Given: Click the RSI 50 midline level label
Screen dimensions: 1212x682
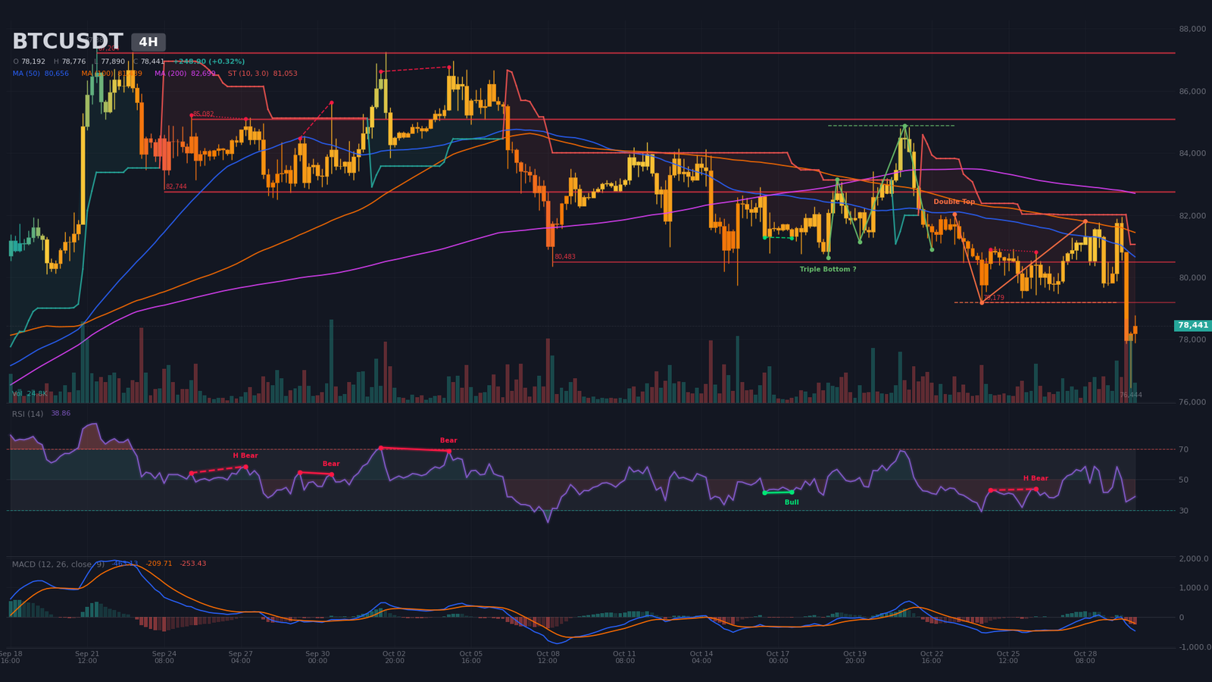Looking at the screenshot, I should pyautogui.click(x=1183, y=480).
